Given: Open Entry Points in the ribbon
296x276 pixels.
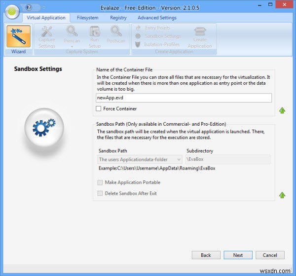Looking at the screenshot, I should pyautogui.click(x=153, y=28).
